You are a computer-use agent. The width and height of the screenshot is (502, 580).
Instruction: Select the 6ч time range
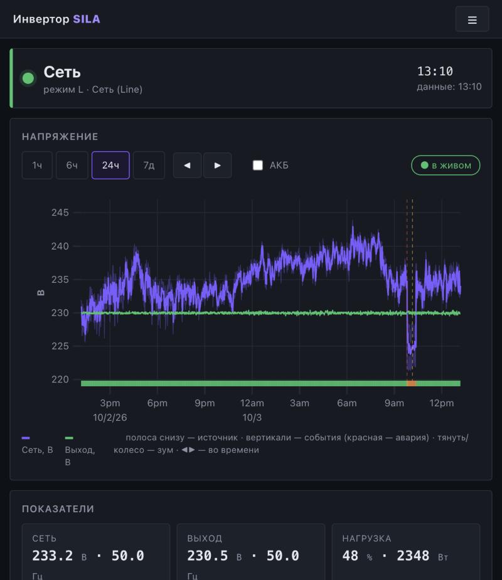pos(72,166)
